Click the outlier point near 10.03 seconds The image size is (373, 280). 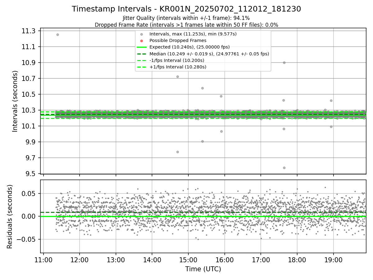(x=221, y=131)
